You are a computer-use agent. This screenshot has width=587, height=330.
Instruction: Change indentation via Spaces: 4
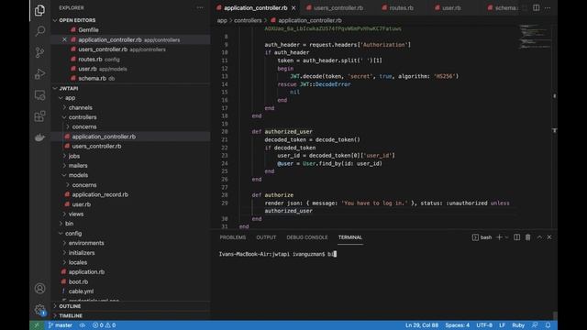(x=457, y=325)
